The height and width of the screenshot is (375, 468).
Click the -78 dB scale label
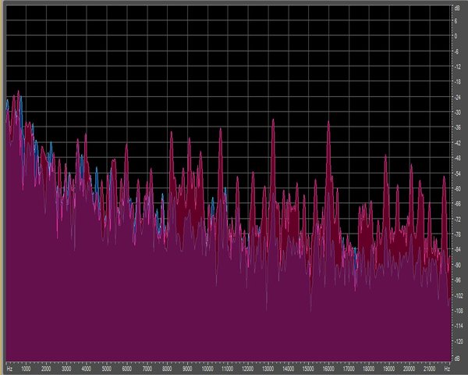tap(457, 234)
